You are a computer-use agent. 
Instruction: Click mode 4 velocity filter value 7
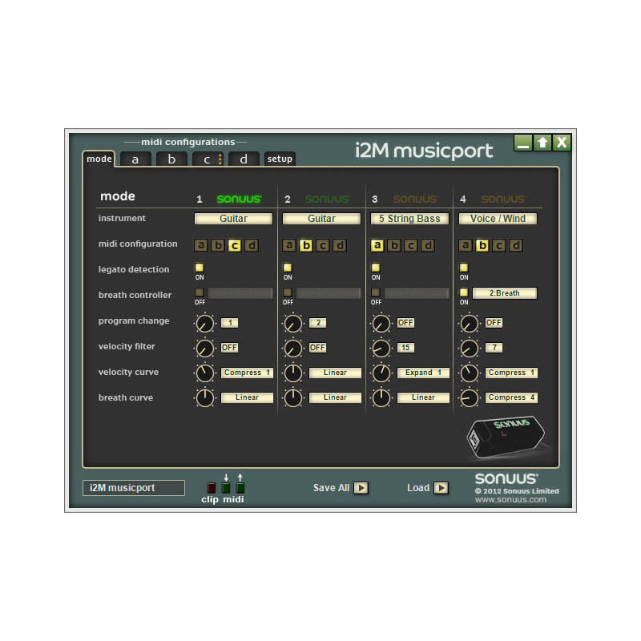[x=494, y=348]
